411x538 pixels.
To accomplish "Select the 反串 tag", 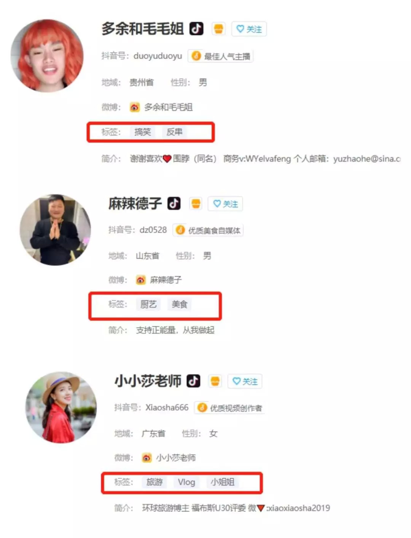I will pos(174,132).
